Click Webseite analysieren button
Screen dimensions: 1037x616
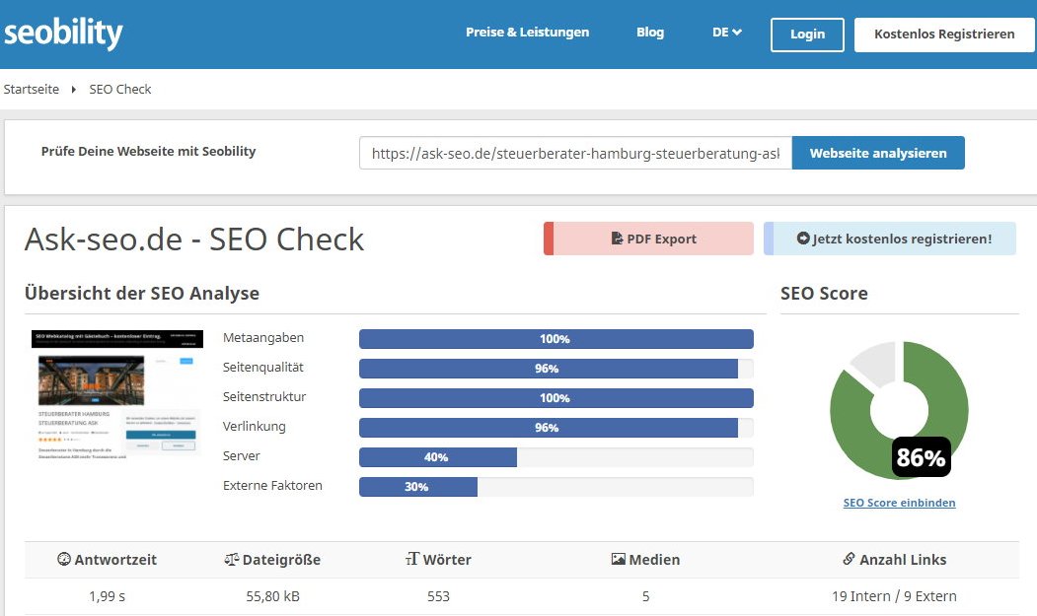tap(878, 153)
